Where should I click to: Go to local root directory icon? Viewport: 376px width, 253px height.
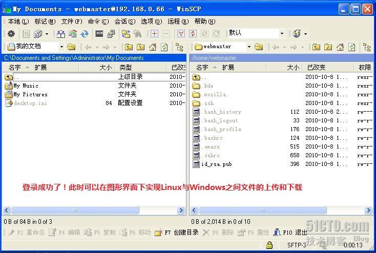[x=140, y=47]
